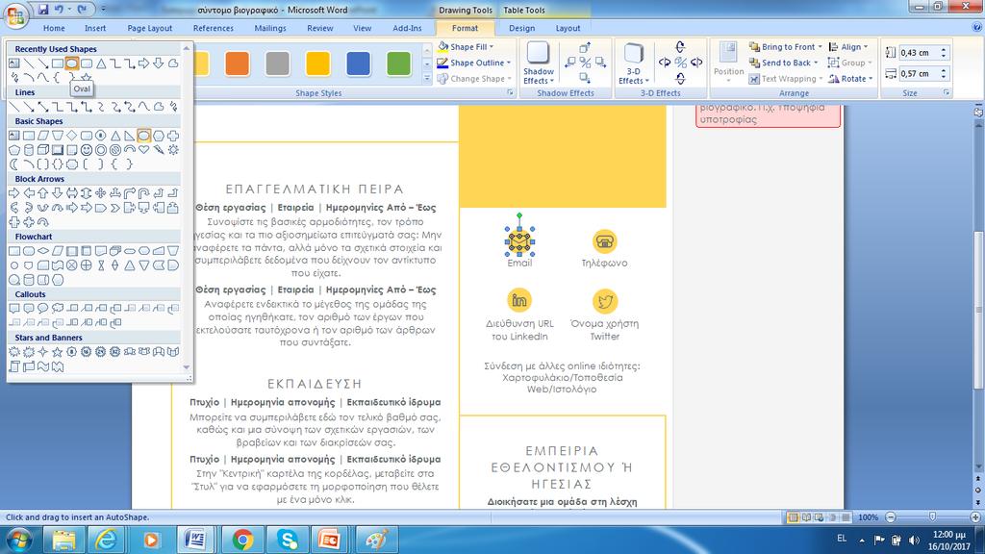985x554 pixels.
Task: Open the Table Tools Design tab
Action: pyautogui.click(x=522, y=28)
